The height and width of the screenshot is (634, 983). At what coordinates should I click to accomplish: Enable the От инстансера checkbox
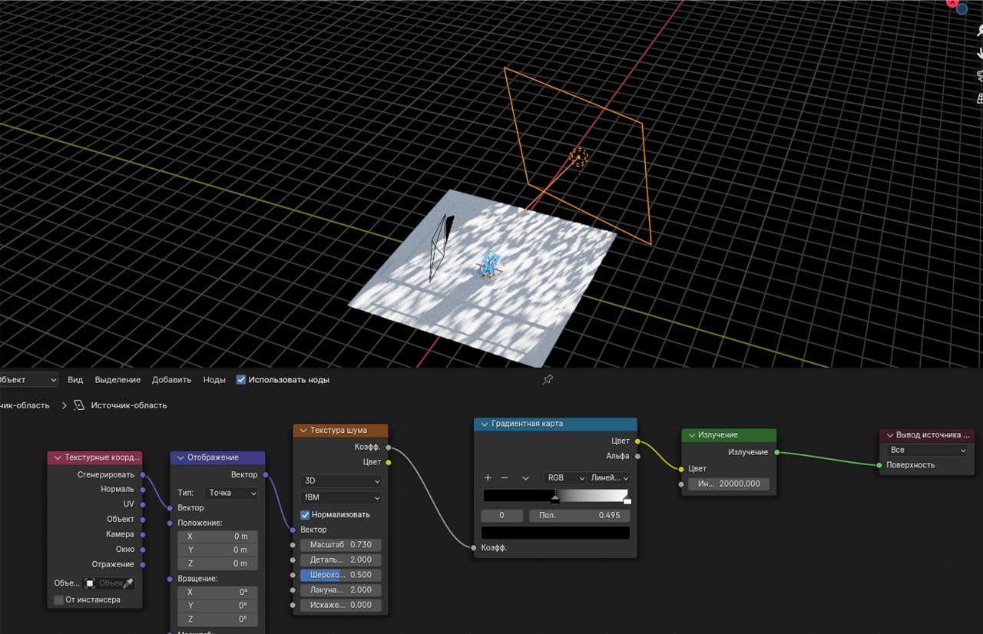coord(59,599)
